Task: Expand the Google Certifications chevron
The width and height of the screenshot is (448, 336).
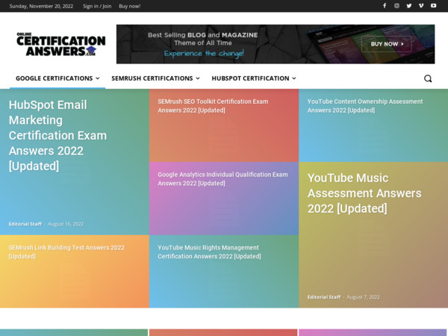Action: pos(98,78)
